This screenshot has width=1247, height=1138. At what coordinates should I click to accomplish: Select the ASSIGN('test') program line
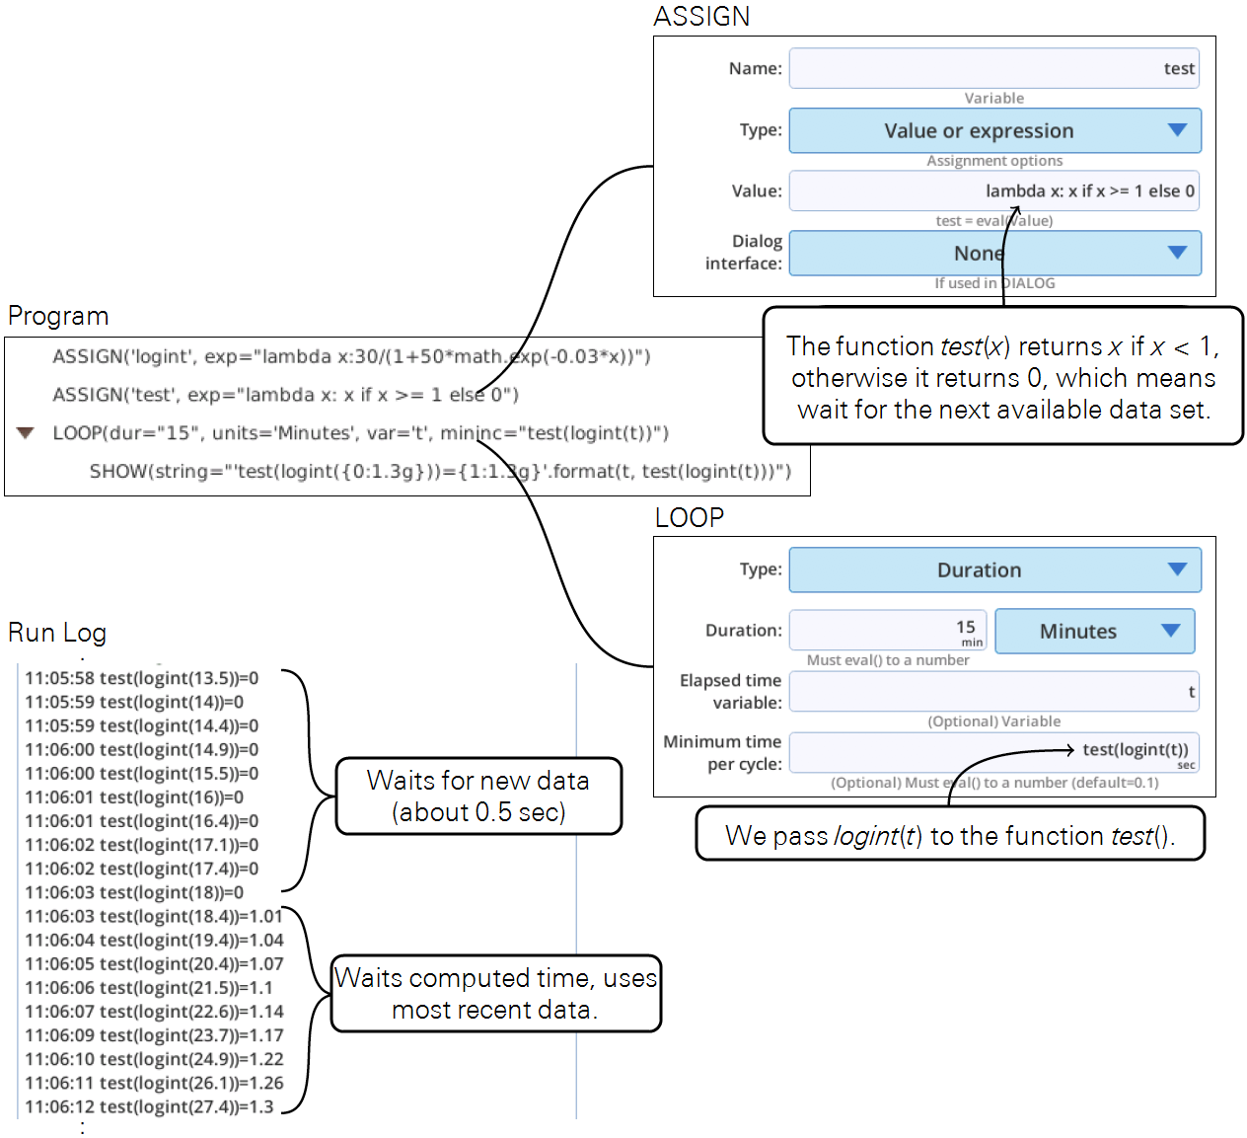click(x=285, y=395)
